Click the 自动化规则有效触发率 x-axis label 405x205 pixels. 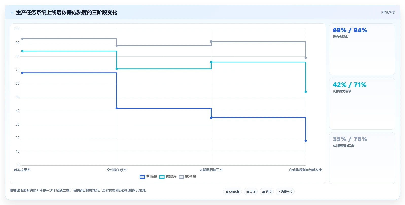coord(306,170)
